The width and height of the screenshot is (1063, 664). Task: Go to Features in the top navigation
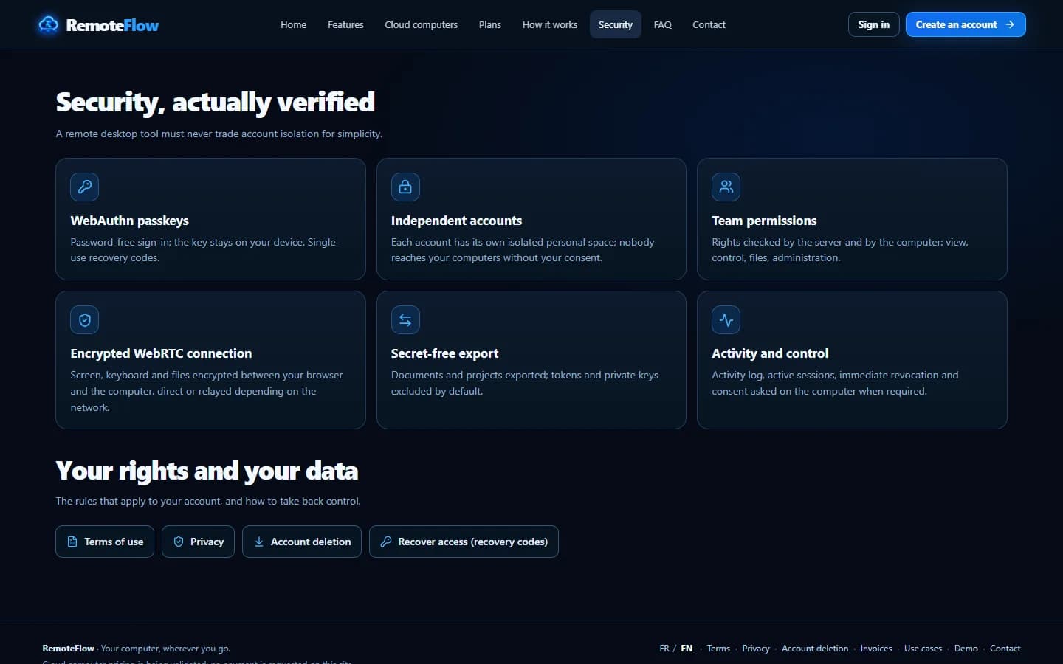click(x=345, y=24)
